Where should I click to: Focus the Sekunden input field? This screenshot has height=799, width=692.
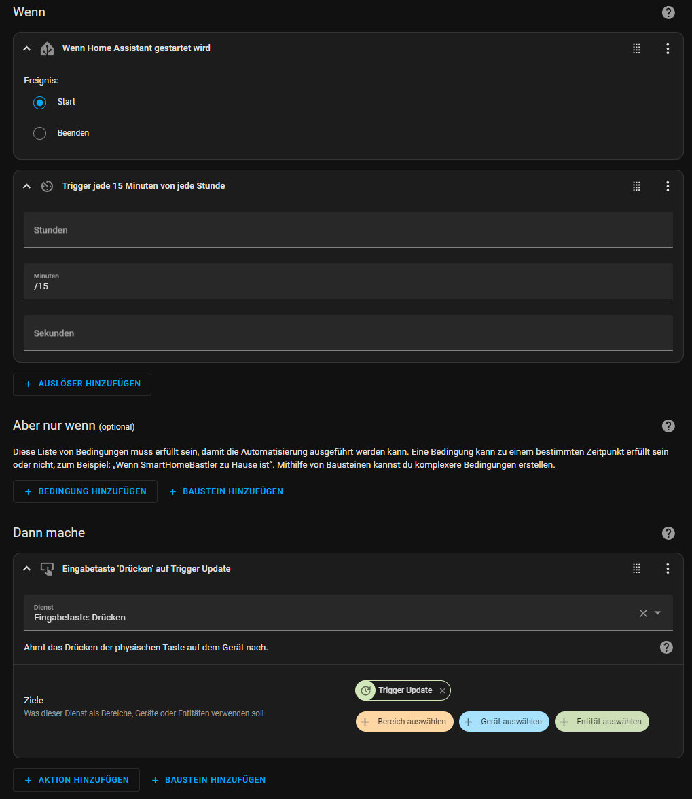click(x=348, y=333)
